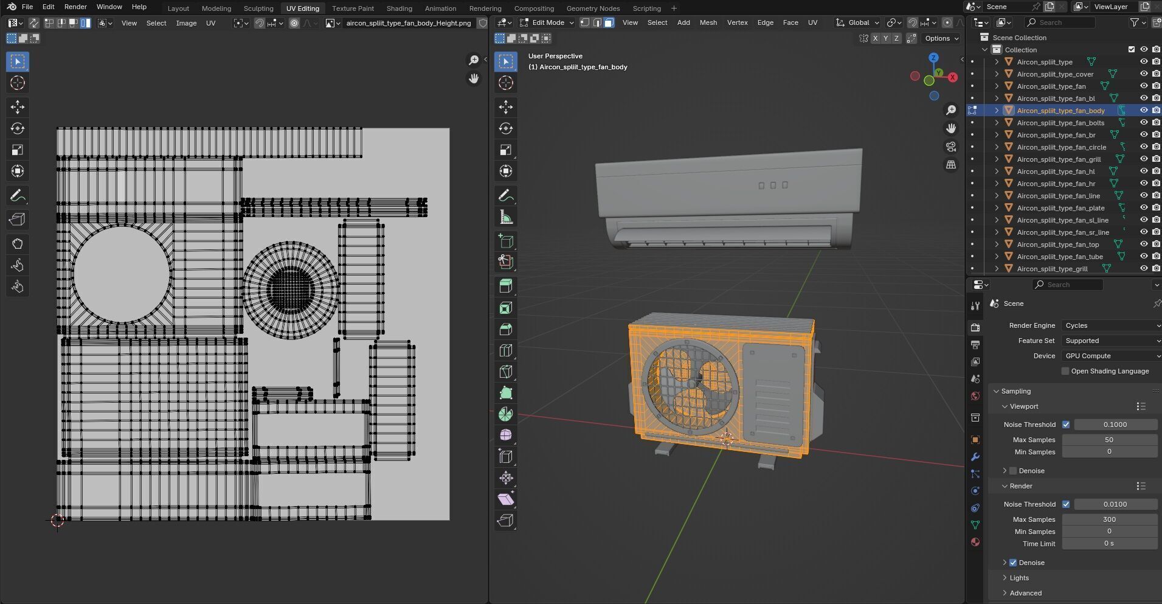Open viewport sampling presets list icon
1162x604 pixels.
(1141, 406)
